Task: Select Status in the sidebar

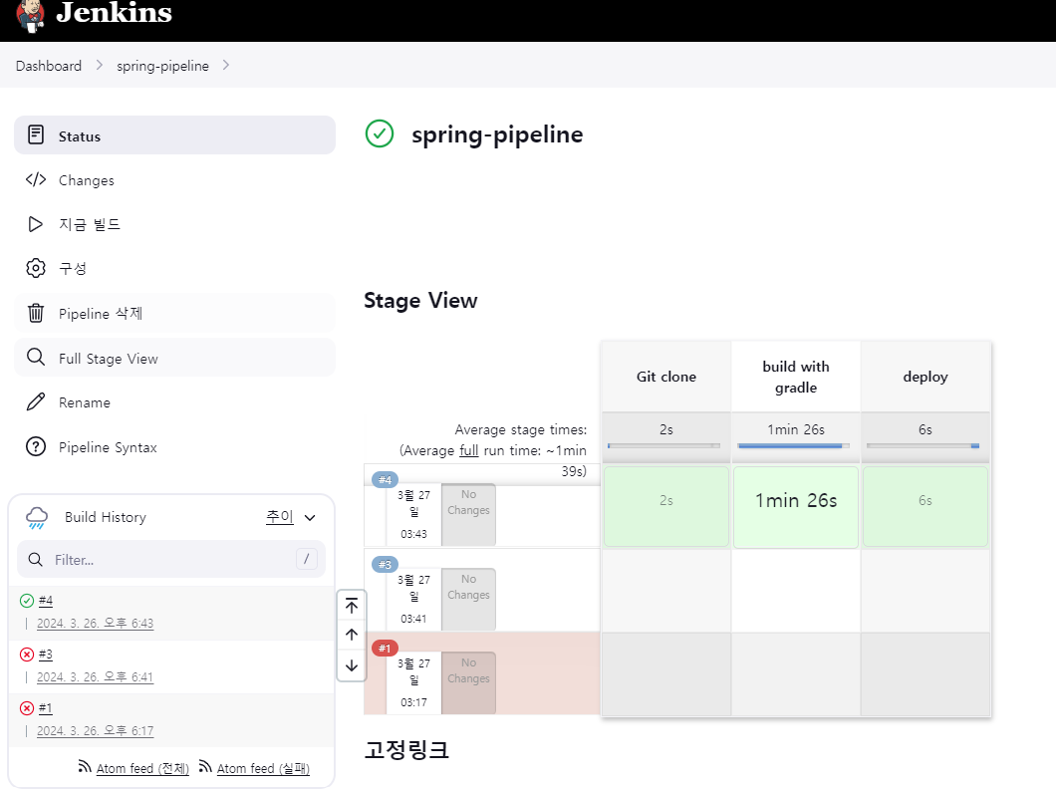Action: tap(174, 135)
